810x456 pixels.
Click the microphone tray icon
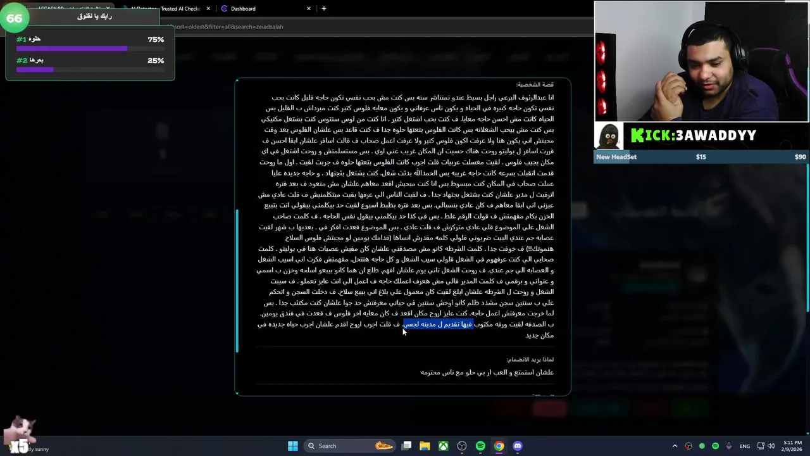click(x=729, y=446)
